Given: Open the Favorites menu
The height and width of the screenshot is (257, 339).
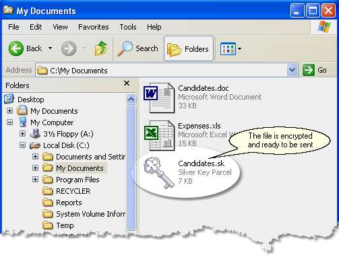Looking at the screenshot, I should pos(94,27).
